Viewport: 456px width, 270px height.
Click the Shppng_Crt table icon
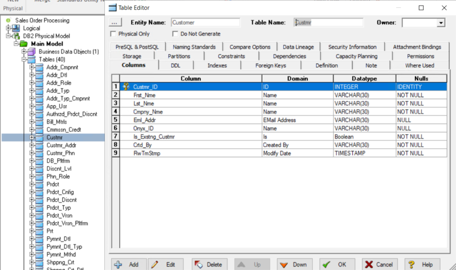[39, 263]
